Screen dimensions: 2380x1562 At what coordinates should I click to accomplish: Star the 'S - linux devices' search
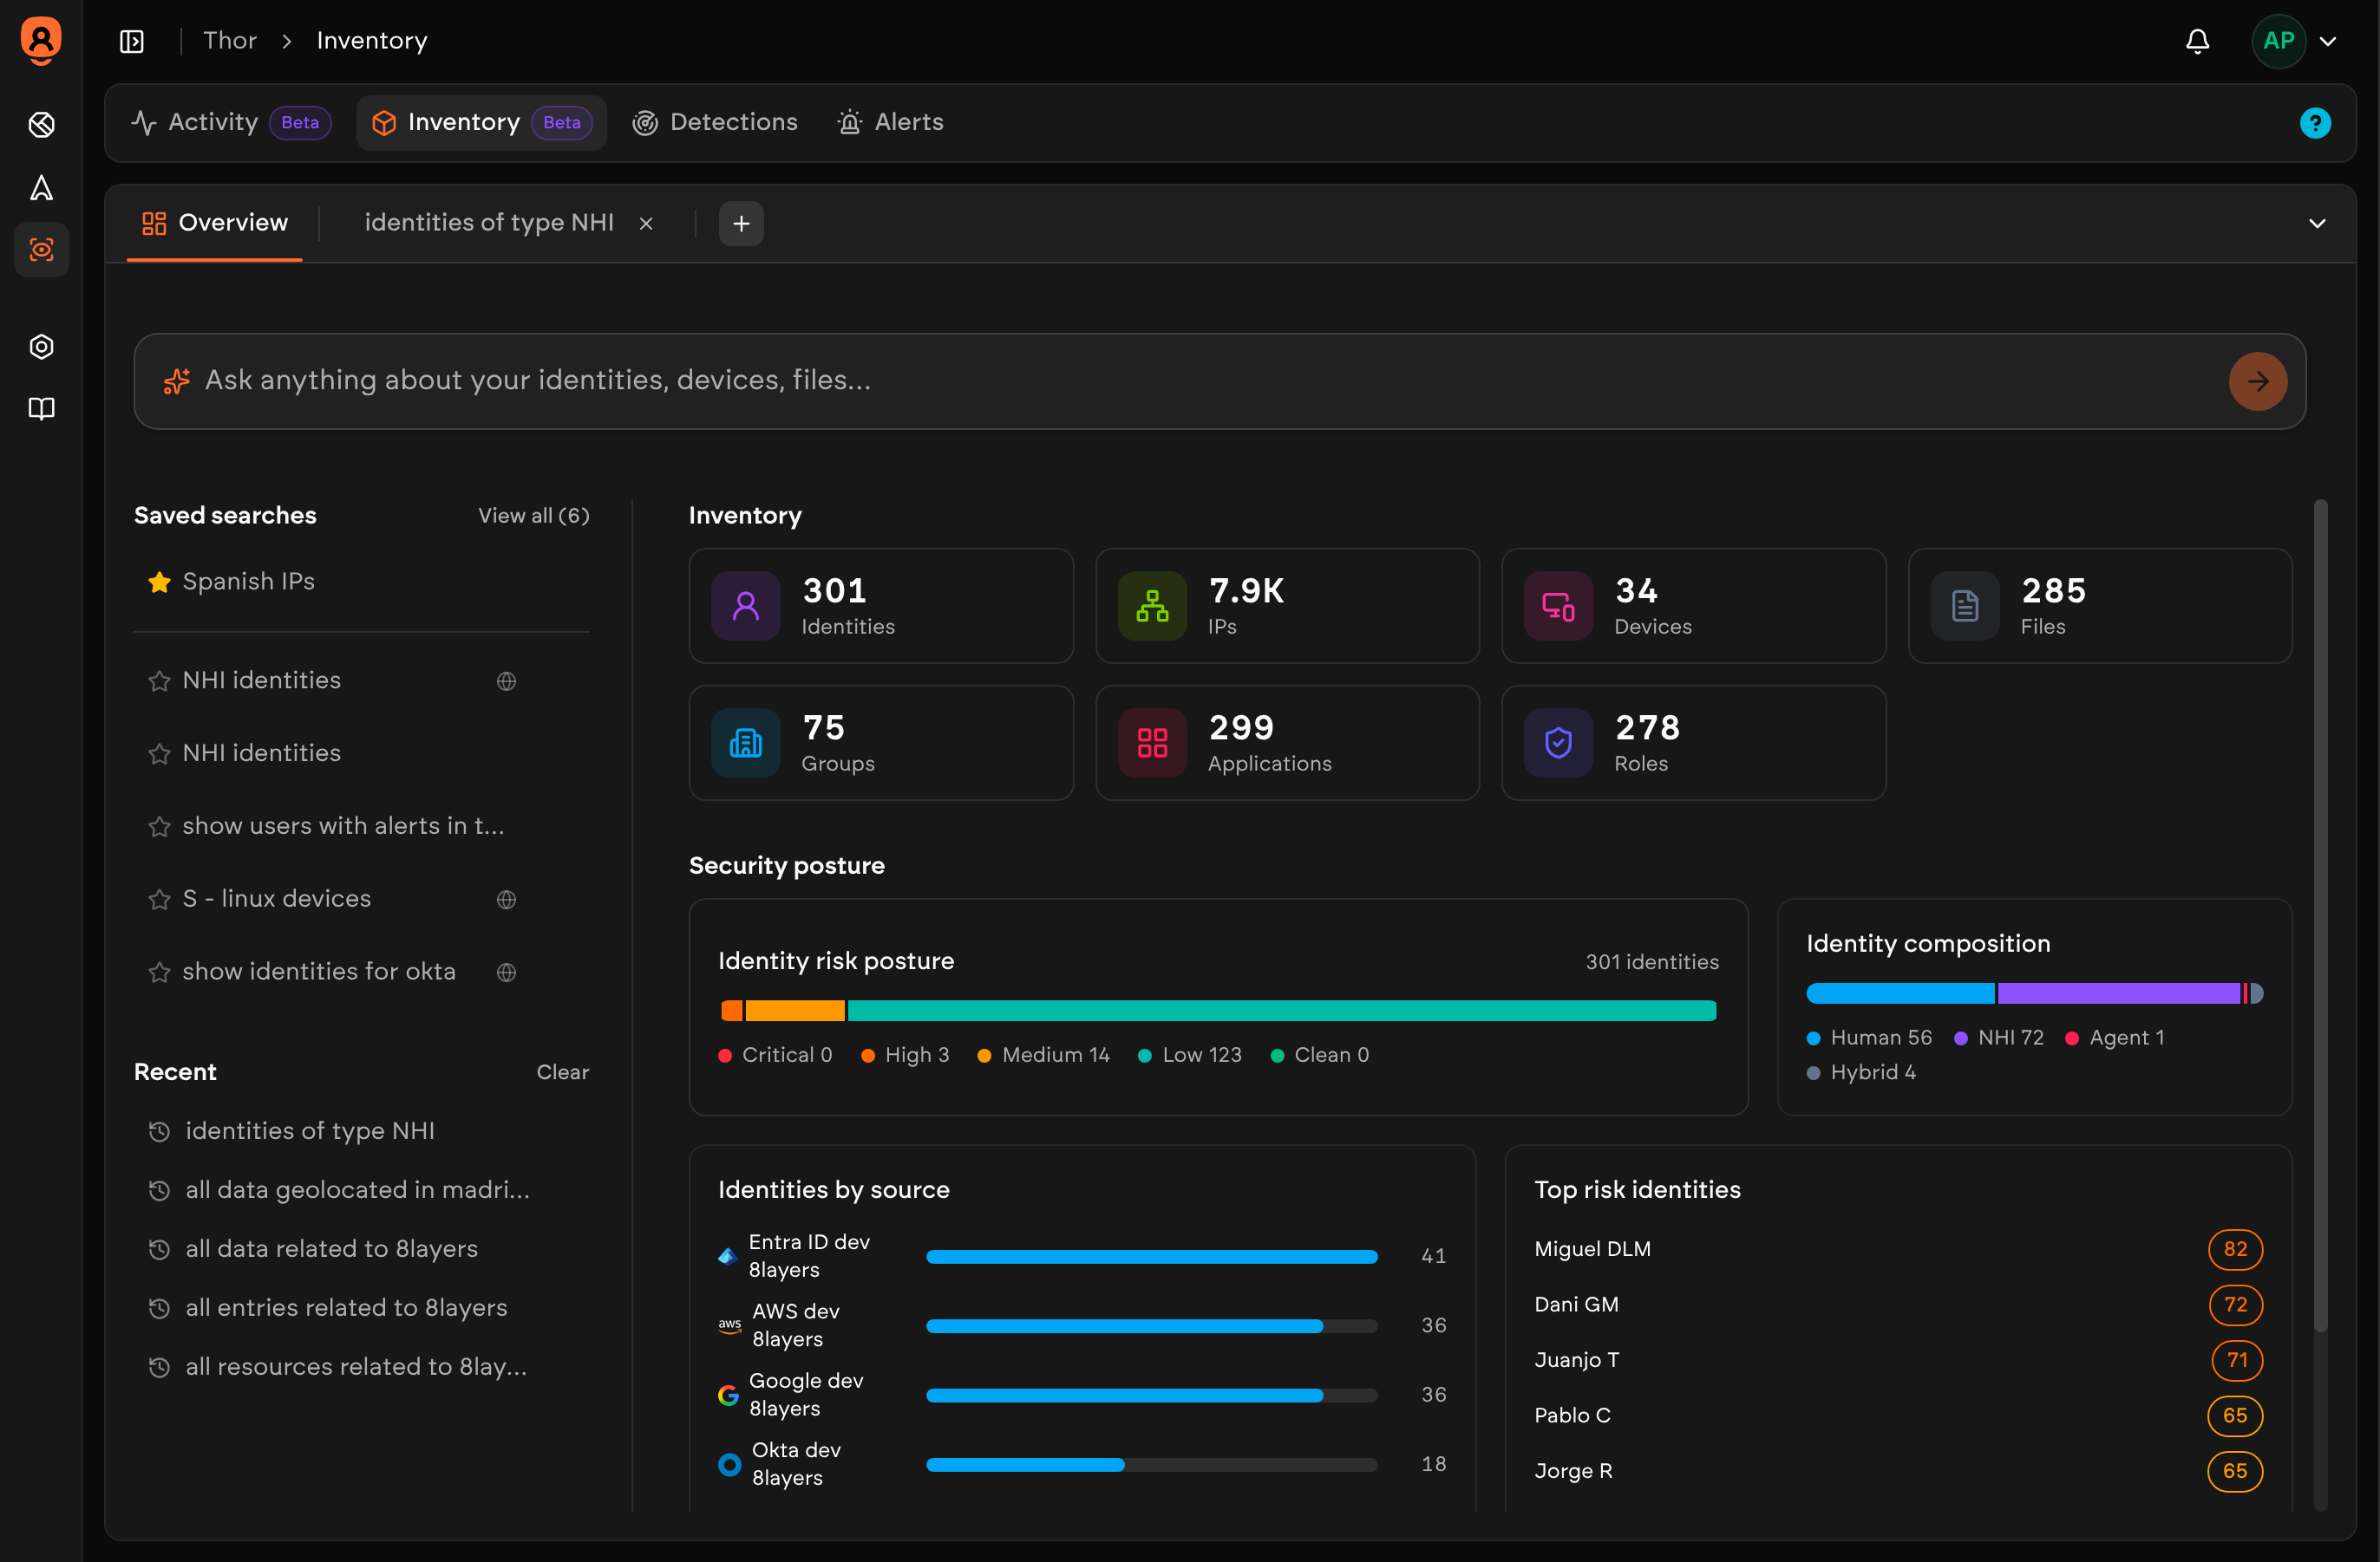tap(159, 900)
